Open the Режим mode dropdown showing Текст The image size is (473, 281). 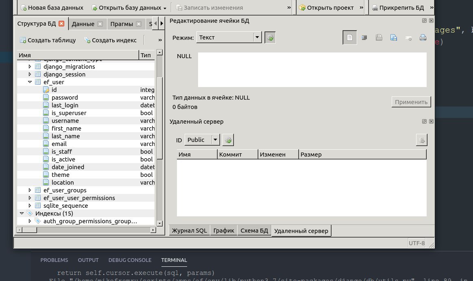(x=229, y=37)
